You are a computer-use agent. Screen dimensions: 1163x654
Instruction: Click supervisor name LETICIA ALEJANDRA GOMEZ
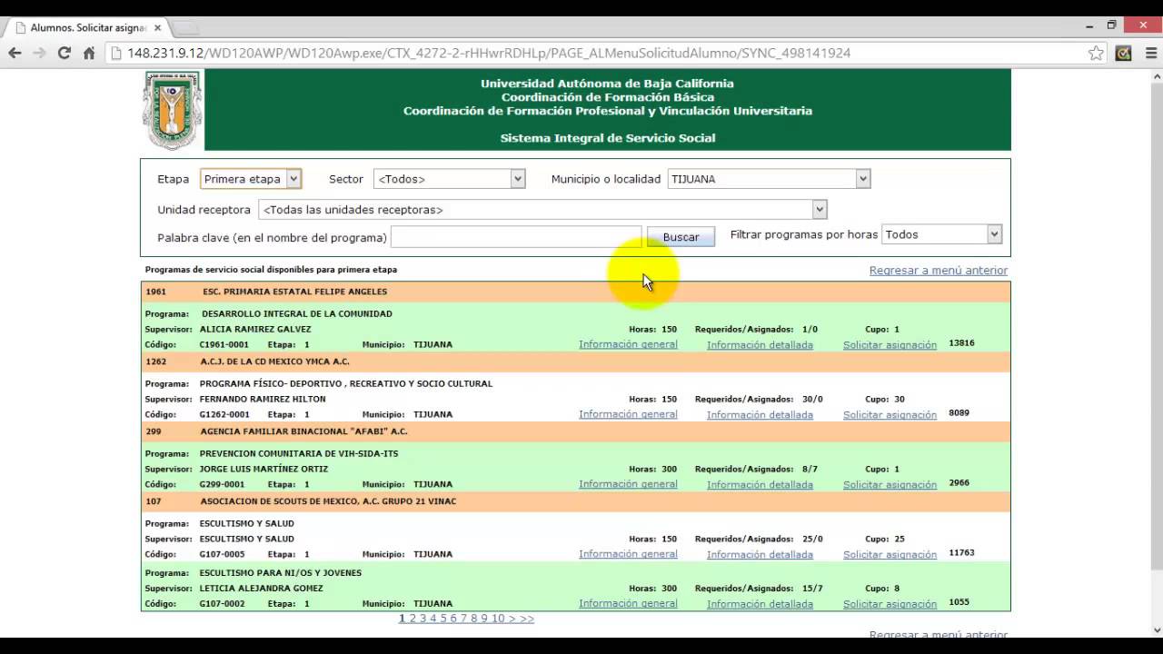[x=262, y=589]
